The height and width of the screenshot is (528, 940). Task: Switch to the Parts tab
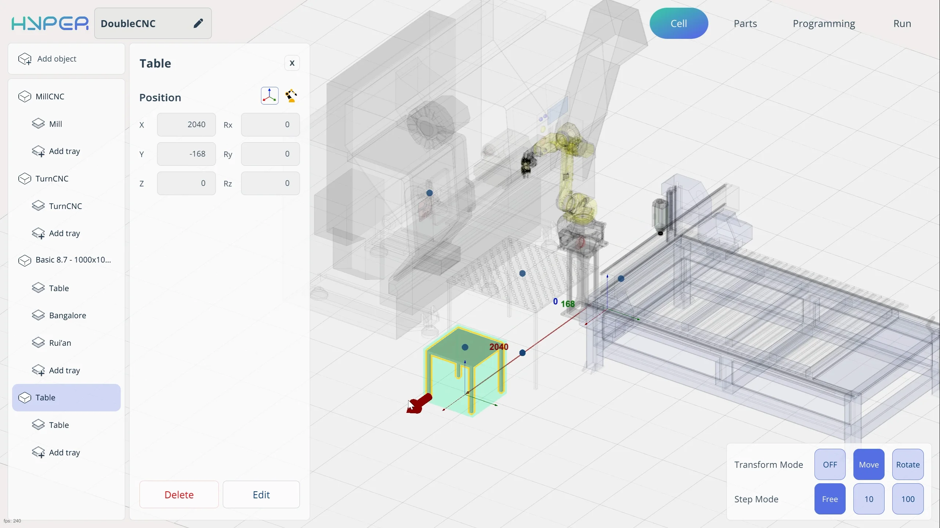tap(745, 23)
